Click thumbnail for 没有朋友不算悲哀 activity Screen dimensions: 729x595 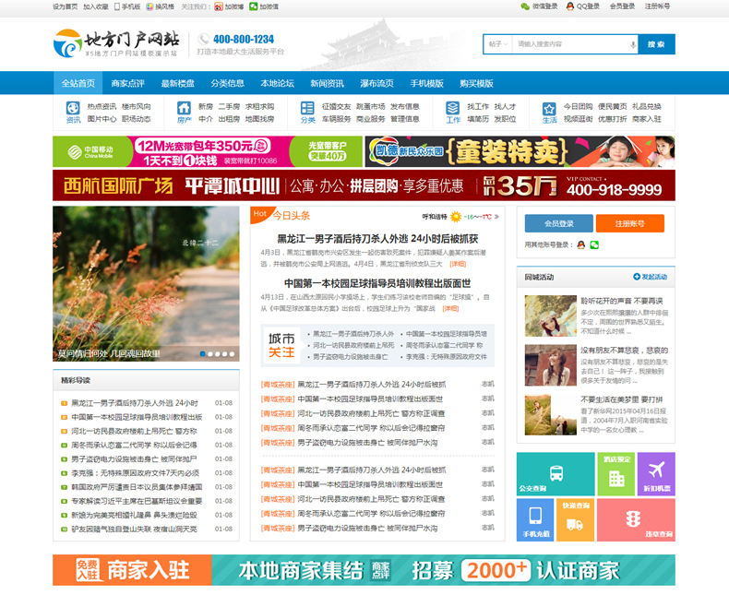coord(551,365)
